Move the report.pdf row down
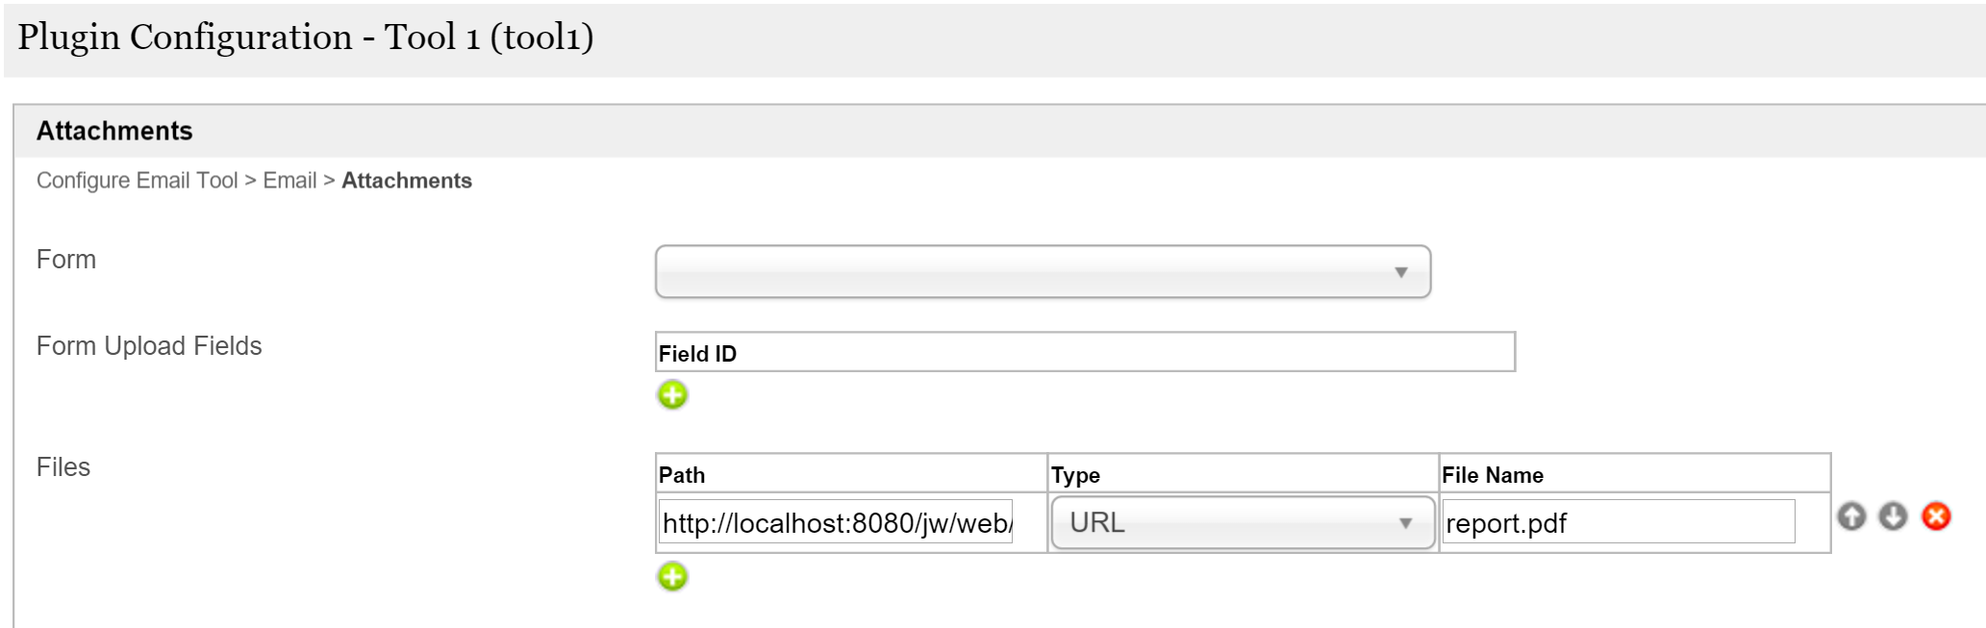This screenshot has height=628, width=1986. click(1893, 516)
